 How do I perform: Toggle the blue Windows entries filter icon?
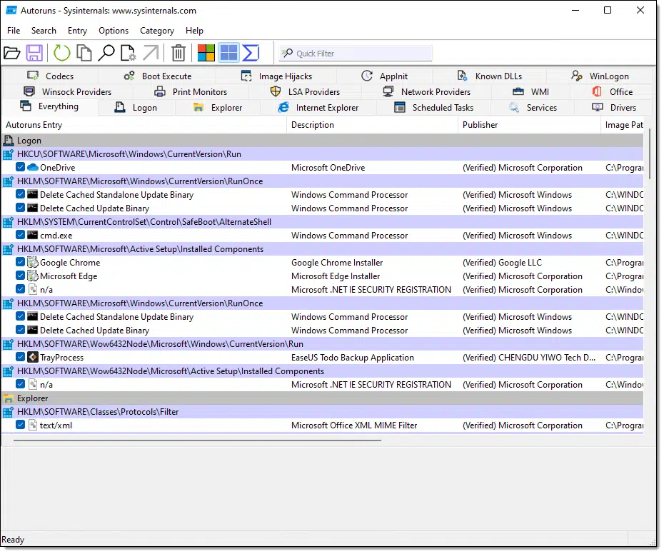[x=228, y=53]
